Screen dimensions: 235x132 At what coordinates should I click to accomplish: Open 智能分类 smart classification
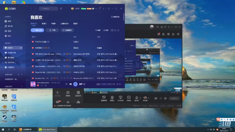(x=115, y=17)
